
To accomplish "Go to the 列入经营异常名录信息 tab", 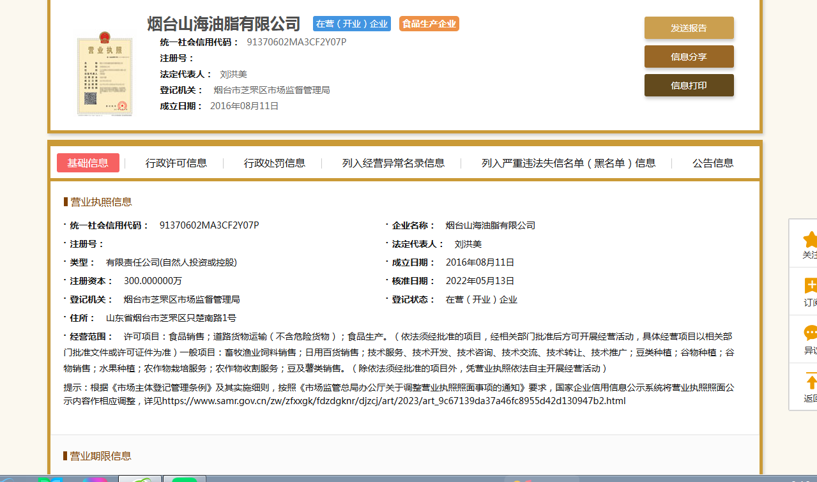I will click(393, 163).
